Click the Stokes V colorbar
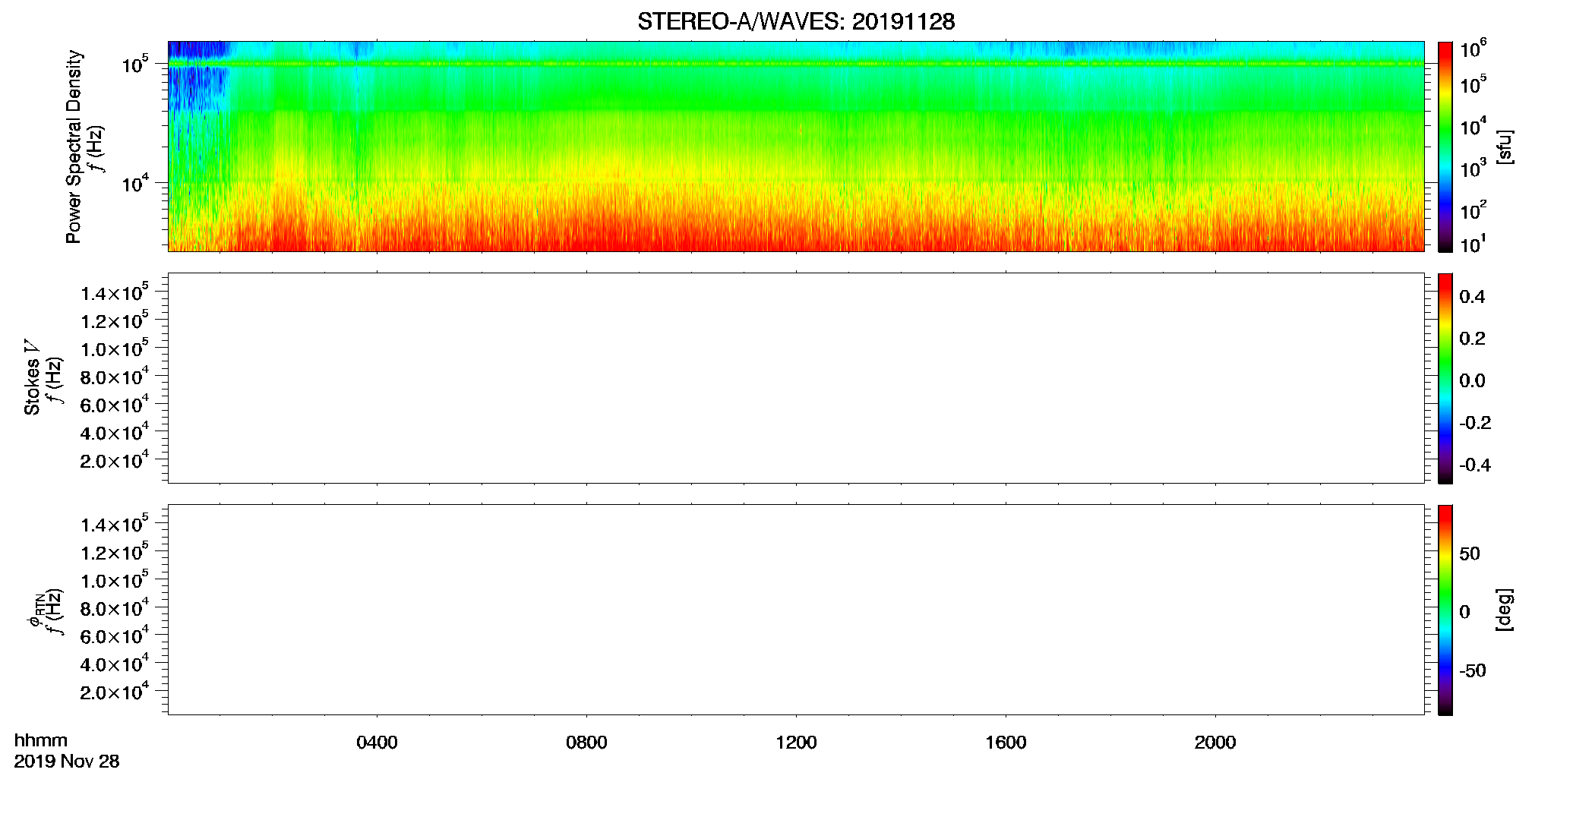 1445,378
